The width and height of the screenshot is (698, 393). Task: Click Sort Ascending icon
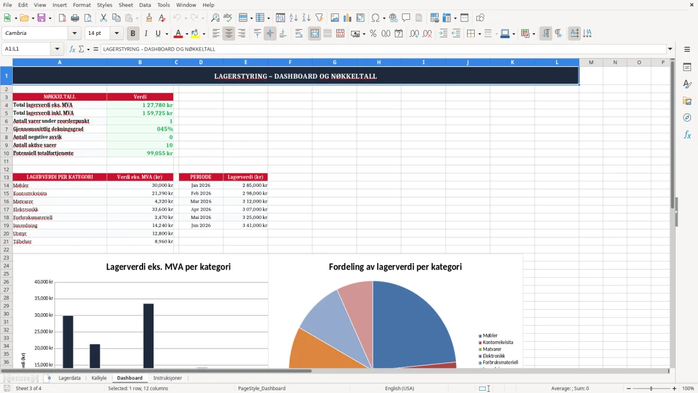294,18
